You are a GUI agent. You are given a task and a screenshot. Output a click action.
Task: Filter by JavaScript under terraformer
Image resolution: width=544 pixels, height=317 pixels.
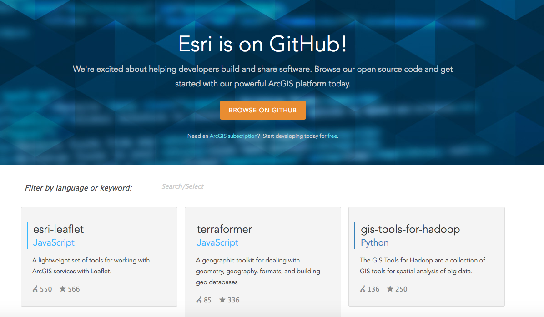pyautogui.click(x=217, y=242)
